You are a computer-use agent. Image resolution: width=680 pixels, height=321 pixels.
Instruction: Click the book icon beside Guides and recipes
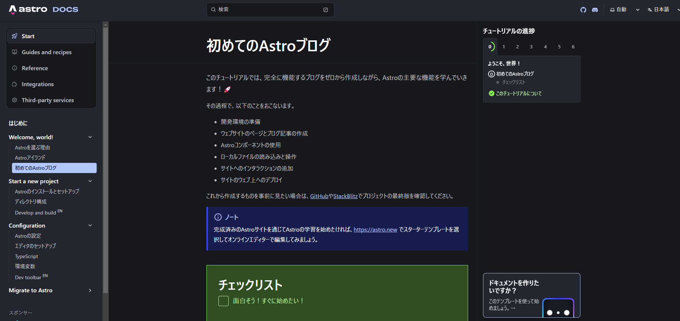[15, 52]
